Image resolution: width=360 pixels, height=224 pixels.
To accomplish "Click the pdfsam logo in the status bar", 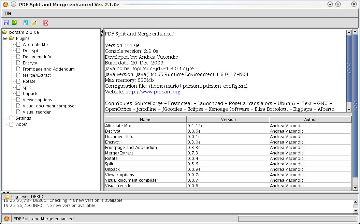I will click(x=7, y=219).
